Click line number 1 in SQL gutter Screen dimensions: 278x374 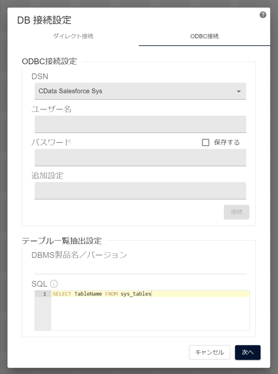pos(44,294)
